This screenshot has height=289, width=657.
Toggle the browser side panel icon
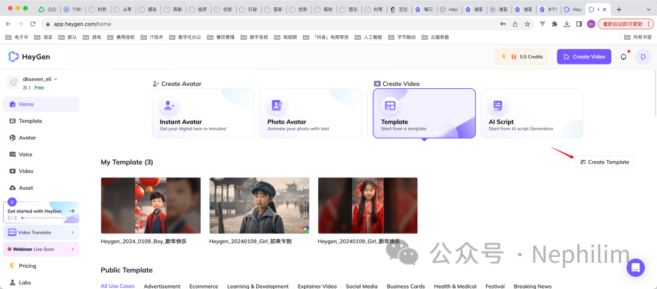point(579,24)
